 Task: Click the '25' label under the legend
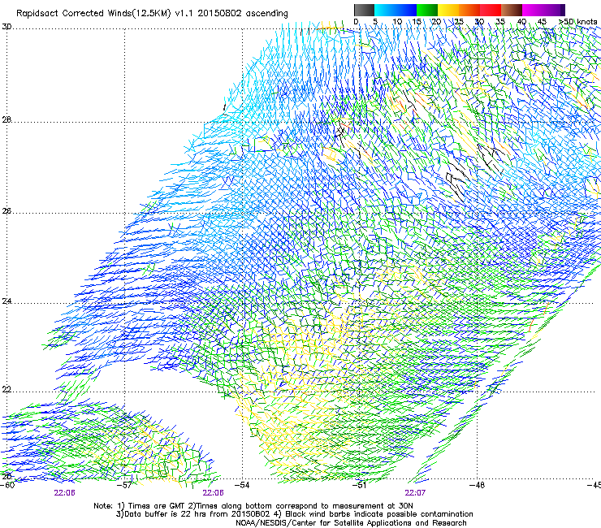tap(459, 22)
